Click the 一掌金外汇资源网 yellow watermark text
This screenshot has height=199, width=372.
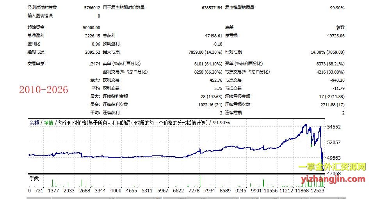click(x=332, y=167)
